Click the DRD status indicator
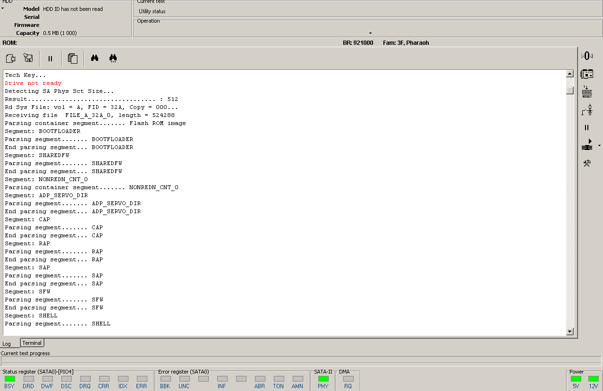603x391 pixels. [x=29, y=379]
